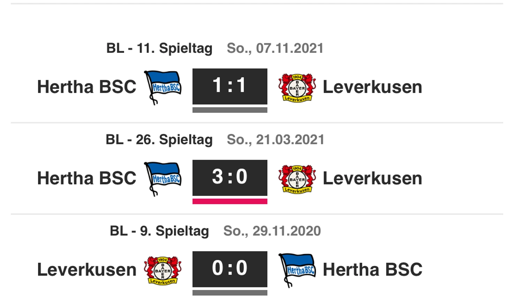This screenshot has width=509, height=300.
Task: Select Hertha BSC away team name in 9. Spieltag
Action: [x=372, y=270]
